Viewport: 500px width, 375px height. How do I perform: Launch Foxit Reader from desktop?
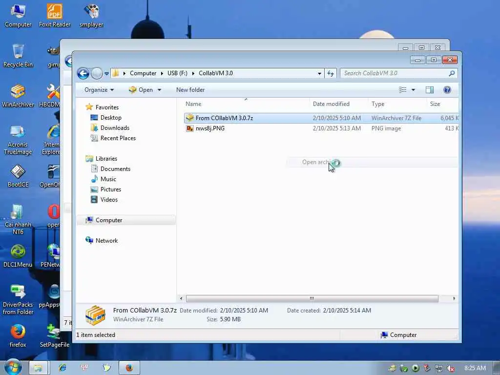point(55,16)
